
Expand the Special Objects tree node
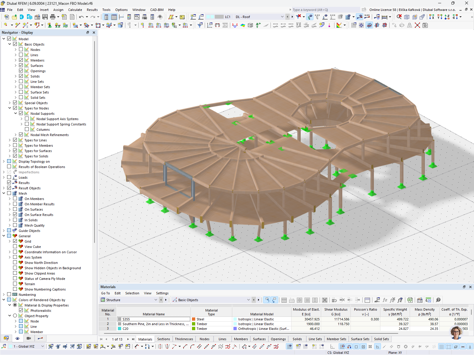coord(9,103)
